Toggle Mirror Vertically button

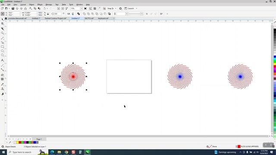(73, 14)
